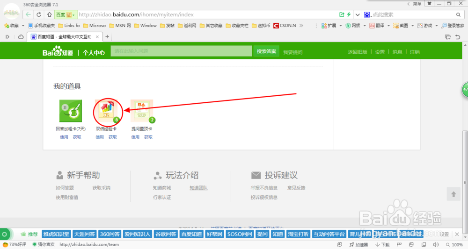
Task: Open the 截图 screenshot tool
Action: coord(401,26)
